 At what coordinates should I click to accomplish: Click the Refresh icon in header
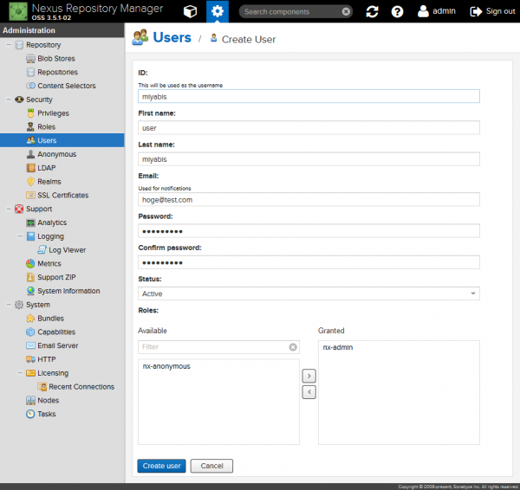[x=372, y=11]
